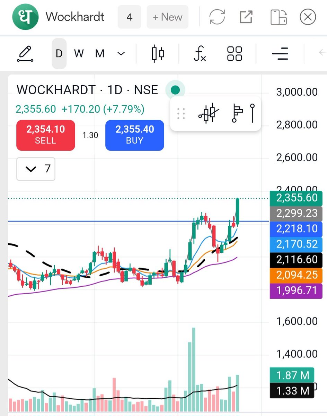
Task: Click the 1.30 spread value
Action: [90, 136]
